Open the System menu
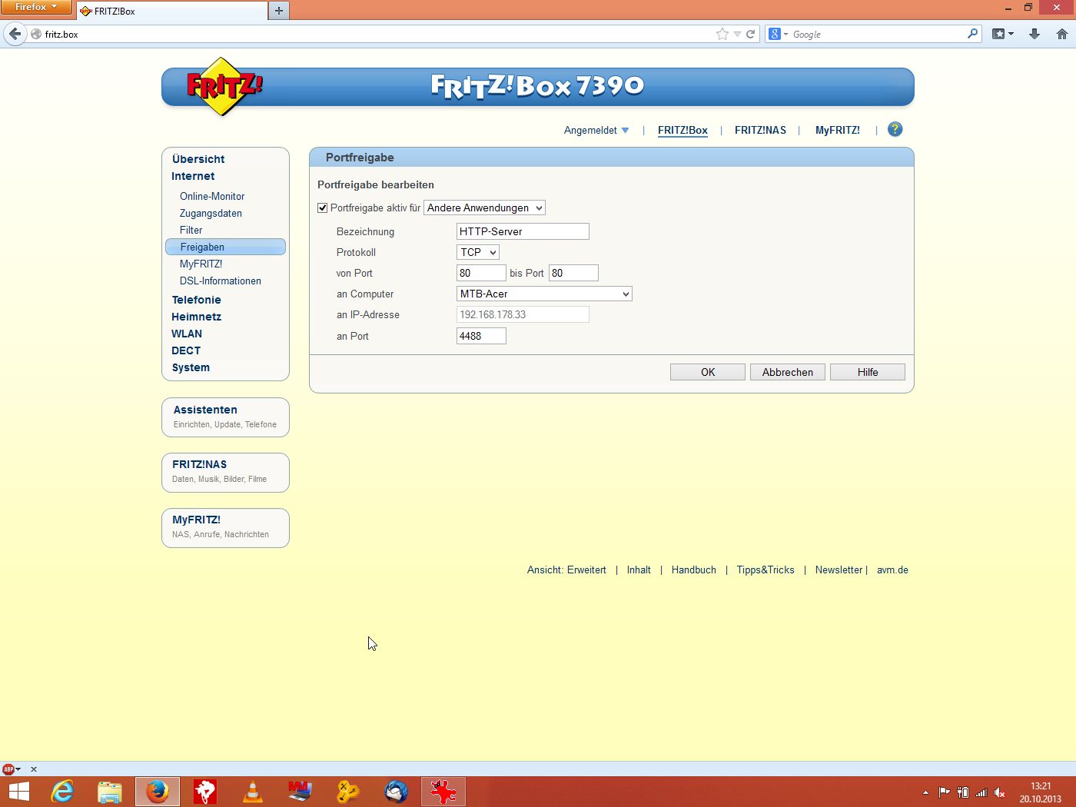1076x807 pixels. point(191,367)
